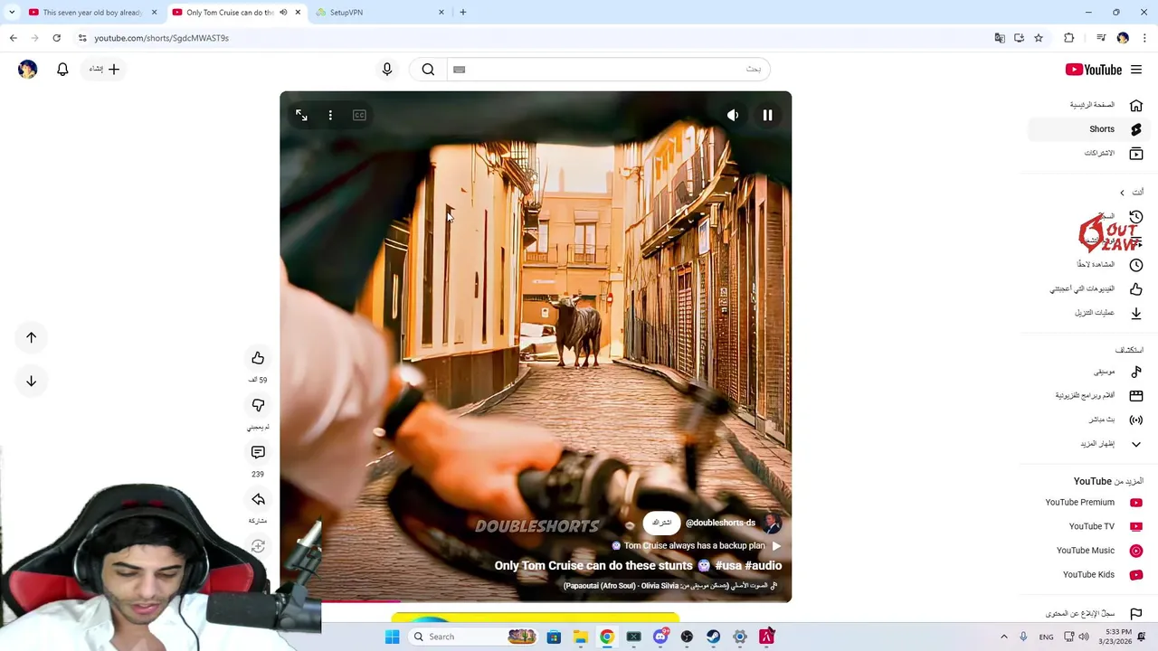Bookmark this page with the star
This screenshot has width=1158, height=651.
(1039, 38)
